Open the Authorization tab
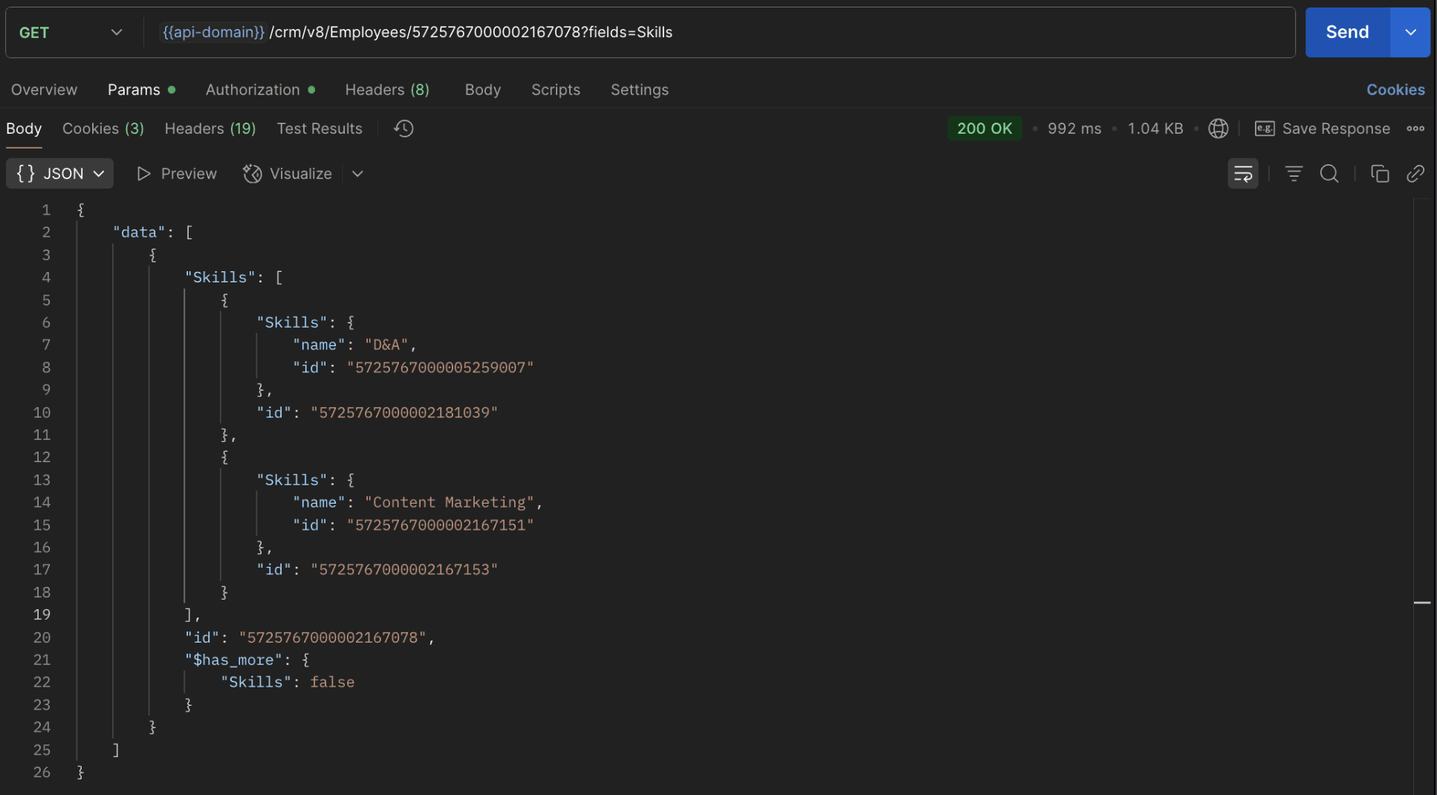Image resolution: width=1437 pixels, height=795 pixels. pyautogui.click(x=260, y=90)
